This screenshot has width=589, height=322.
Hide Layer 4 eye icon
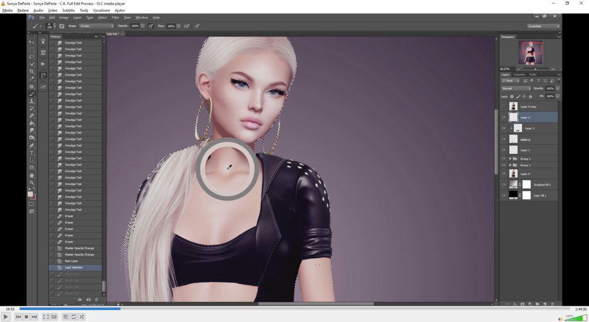pos(503,118)
